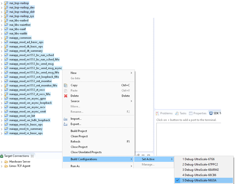Click the Hardware Server folder icon
The width and height of the screenshot is (236, 184).
6,162
